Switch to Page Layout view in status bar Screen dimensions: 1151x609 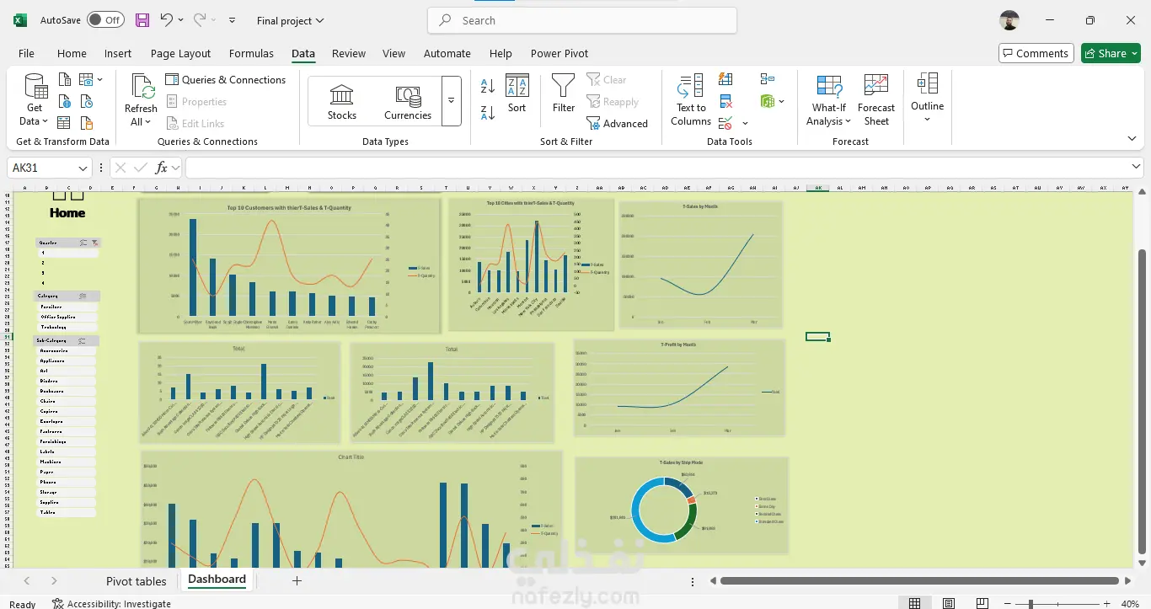949,603
